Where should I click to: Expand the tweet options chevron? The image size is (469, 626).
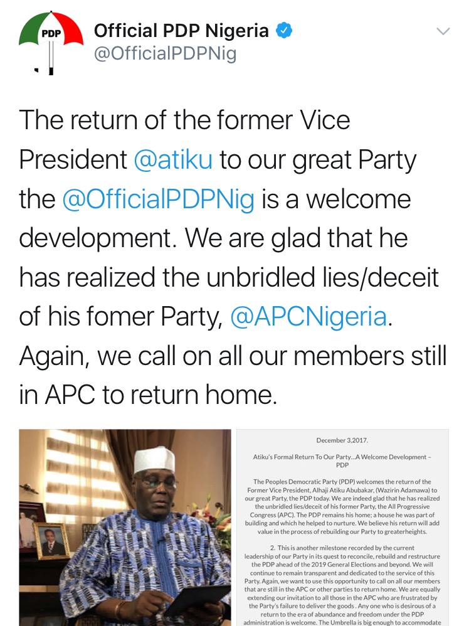(443, 31)
